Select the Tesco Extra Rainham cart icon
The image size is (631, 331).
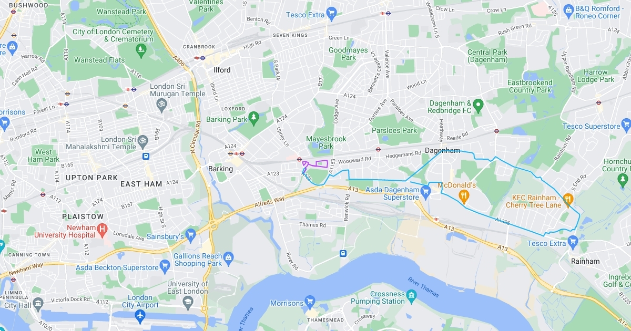pyautogui.click(x=573, y=242)
